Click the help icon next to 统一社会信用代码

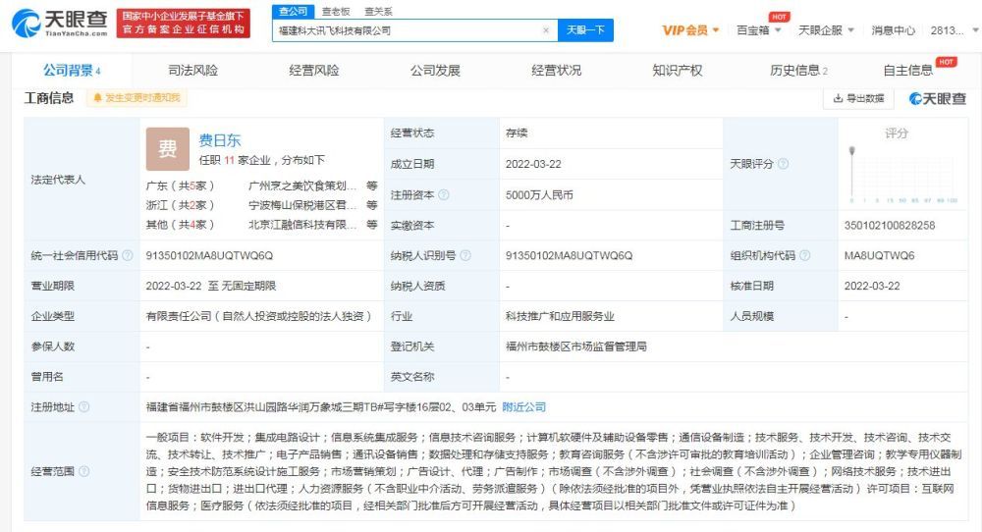pyautogui.click(x=128, y=255)
